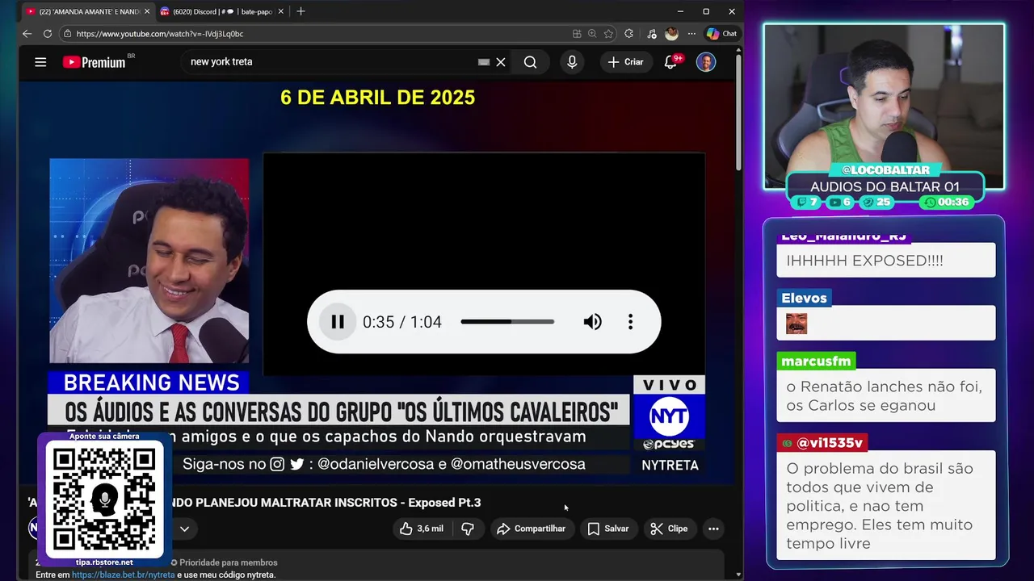1034x581 pixels.
Task: Go back with the browser back arrow
Action: point(27,34)
